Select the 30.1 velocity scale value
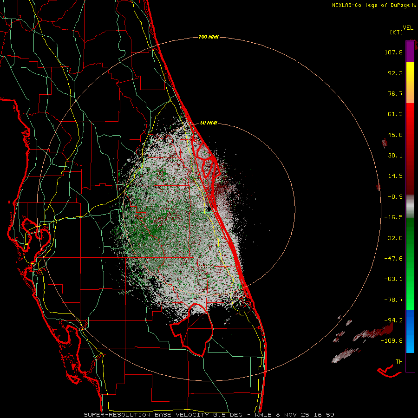 point(395,156)
